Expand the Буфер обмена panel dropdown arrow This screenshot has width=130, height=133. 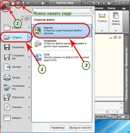point(116,31)
